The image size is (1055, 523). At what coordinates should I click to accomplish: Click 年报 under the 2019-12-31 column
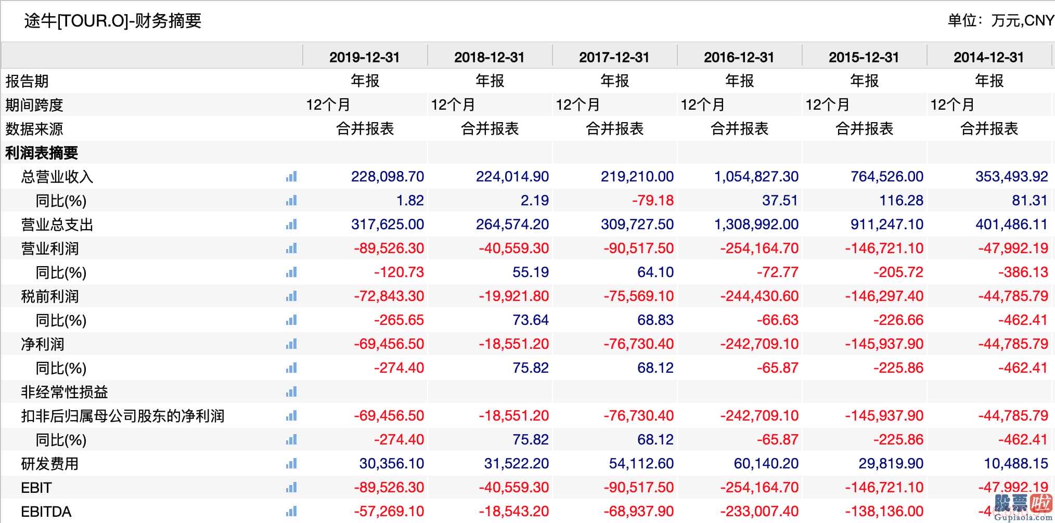pos(365,81)
